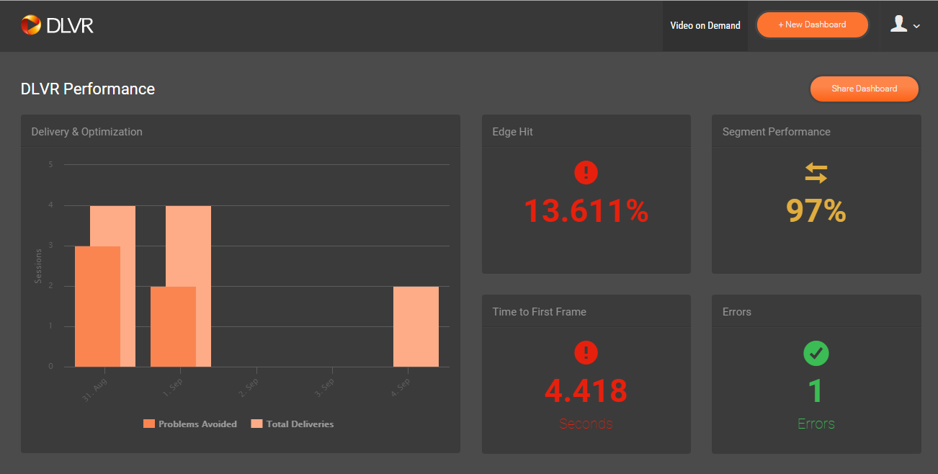Click the Problems Avoided legend color swatch
The height and width of the screenshot is (474, 938).
pyautogui.click(x=149, y=424)
